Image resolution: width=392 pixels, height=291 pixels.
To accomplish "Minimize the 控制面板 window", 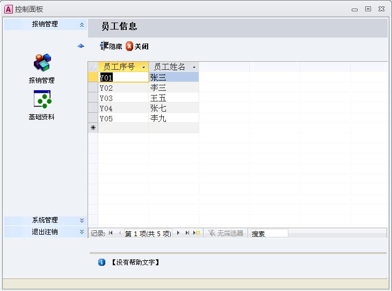I will point(354,10).
